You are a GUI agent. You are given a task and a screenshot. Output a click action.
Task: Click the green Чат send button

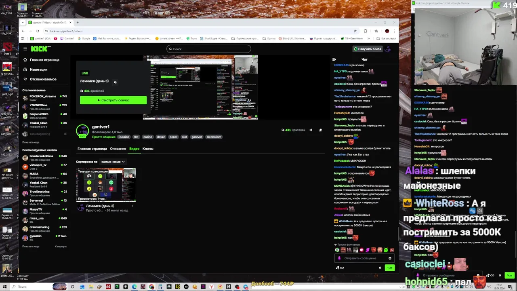(x=389, y=268)
